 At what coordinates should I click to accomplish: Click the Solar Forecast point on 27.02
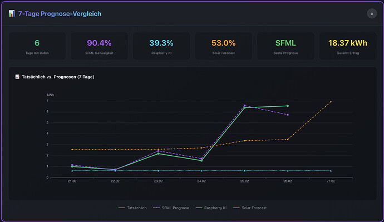[x=331, y=102]
